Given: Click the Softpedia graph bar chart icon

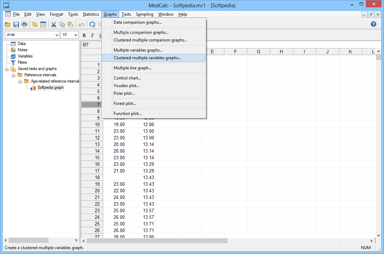Looking at the screenshot, I should click(33, 88).
